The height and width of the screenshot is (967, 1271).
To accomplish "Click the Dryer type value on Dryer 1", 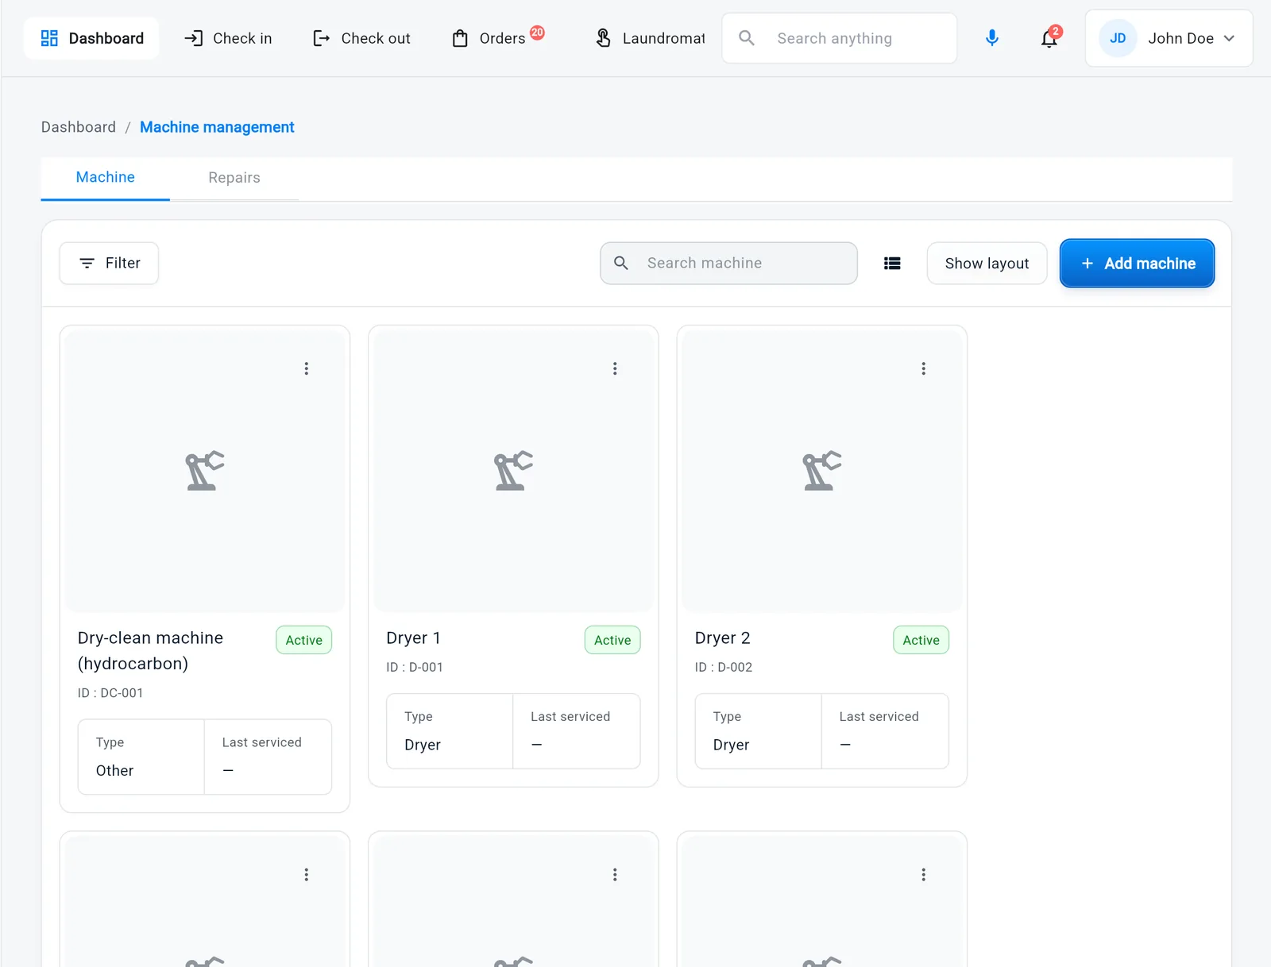I will (423, 745).
